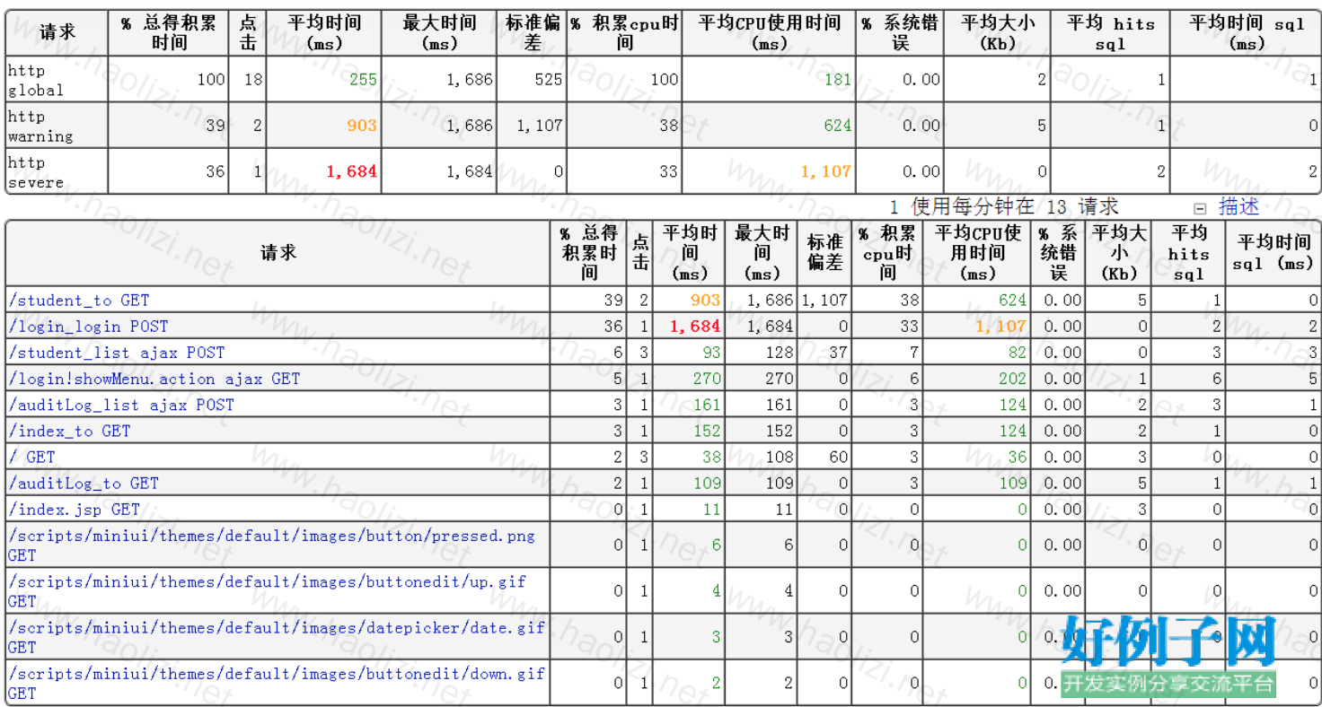1322x707 pixels.
Task: Sort lower table by the 请求 column header
Action: click(x=278, y=253)
